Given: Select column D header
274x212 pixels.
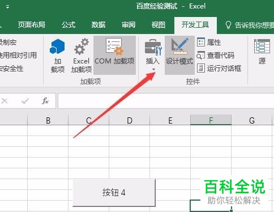Looking at the screenshot, I should click(130, 120).
